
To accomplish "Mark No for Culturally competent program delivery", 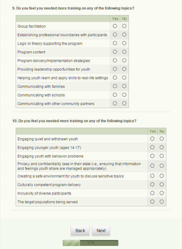I will coord(162,184).
